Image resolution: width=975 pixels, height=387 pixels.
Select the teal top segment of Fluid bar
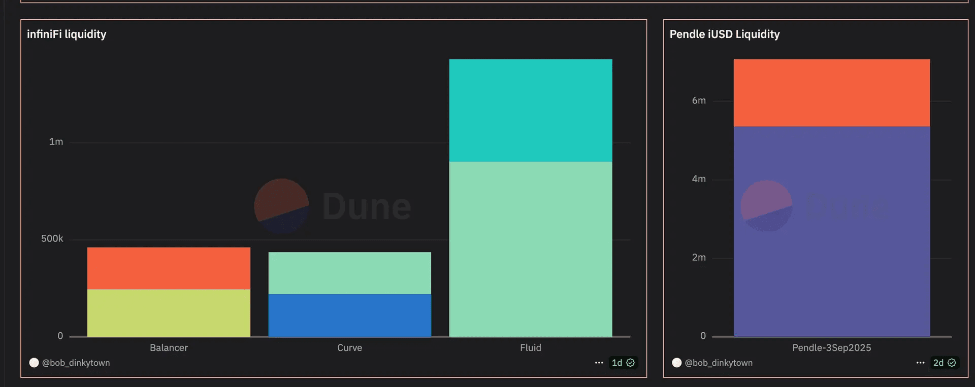click(531, 111)
